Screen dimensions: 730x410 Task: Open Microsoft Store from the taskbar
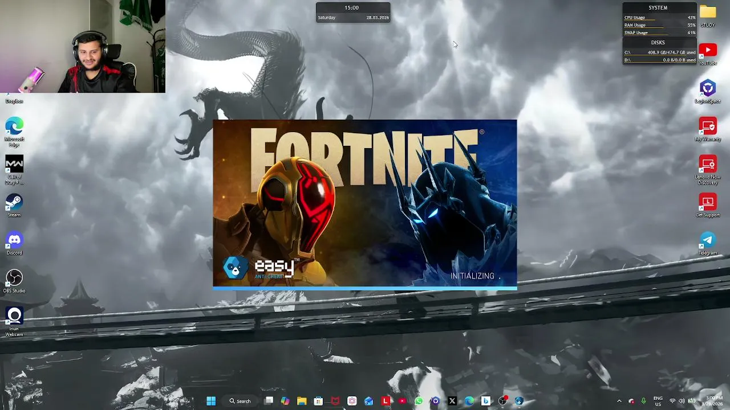click(x=318, y=401)
